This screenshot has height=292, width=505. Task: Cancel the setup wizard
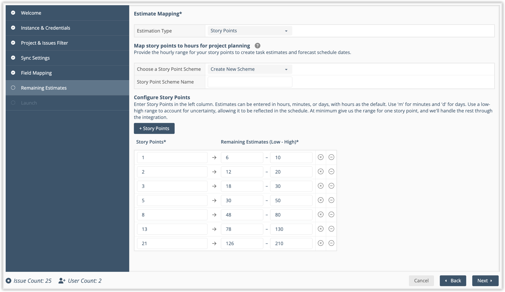[x=421, y=281]
